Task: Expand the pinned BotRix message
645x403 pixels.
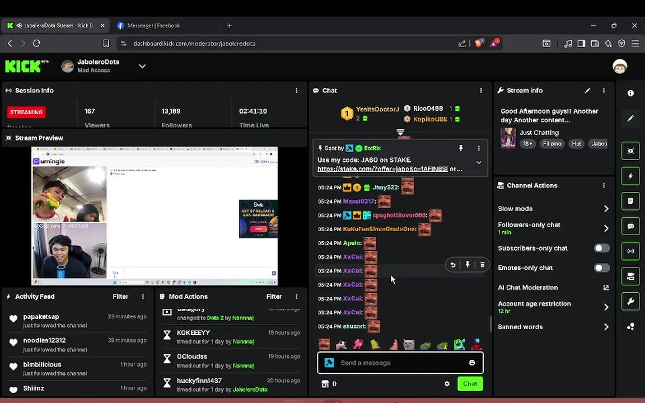Action: (478, 162)
